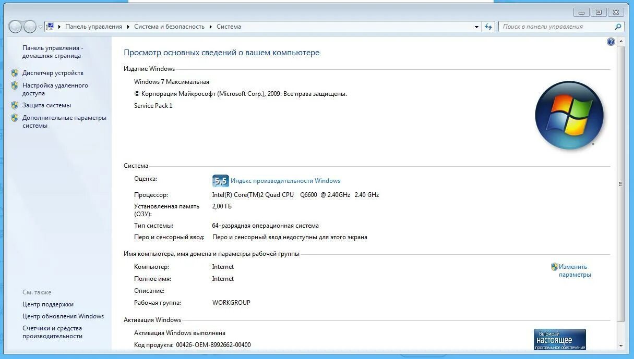Click 'Internet' value next to 'Компьютер:'
Screen dimensions: 634x359
point(223,267)
